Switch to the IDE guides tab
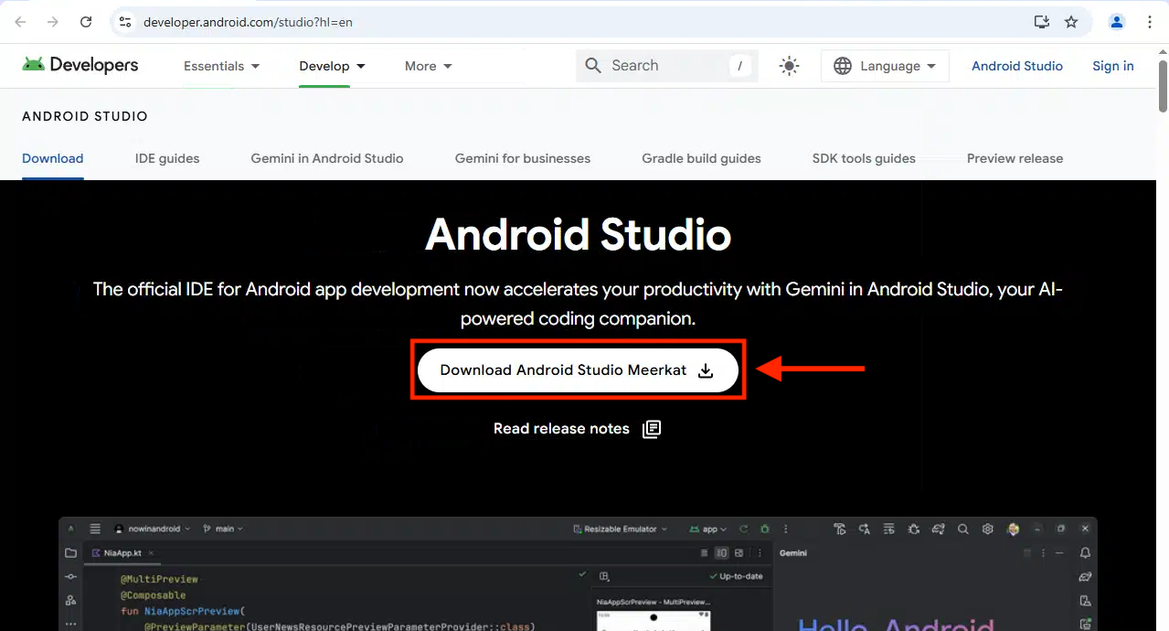 (x=167, y=158)
